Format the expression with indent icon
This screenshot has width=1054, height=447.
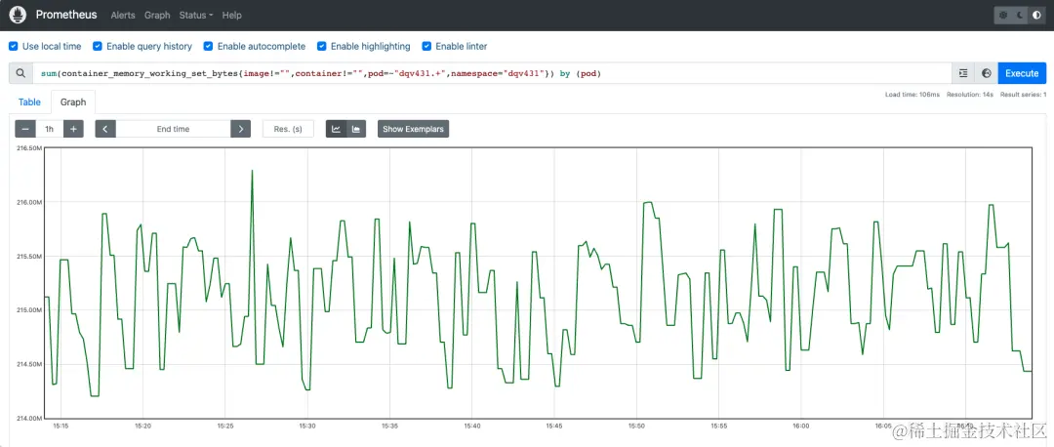click(x=963, y=73)
